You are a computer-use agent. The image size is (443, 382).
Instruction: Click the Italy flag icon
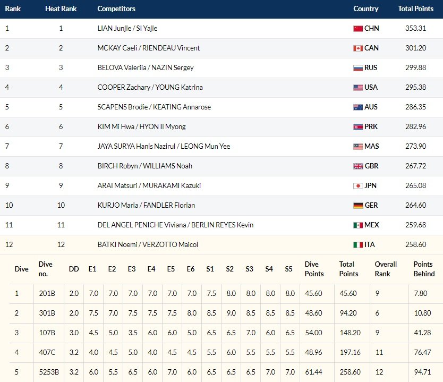[x=358, y=245]
